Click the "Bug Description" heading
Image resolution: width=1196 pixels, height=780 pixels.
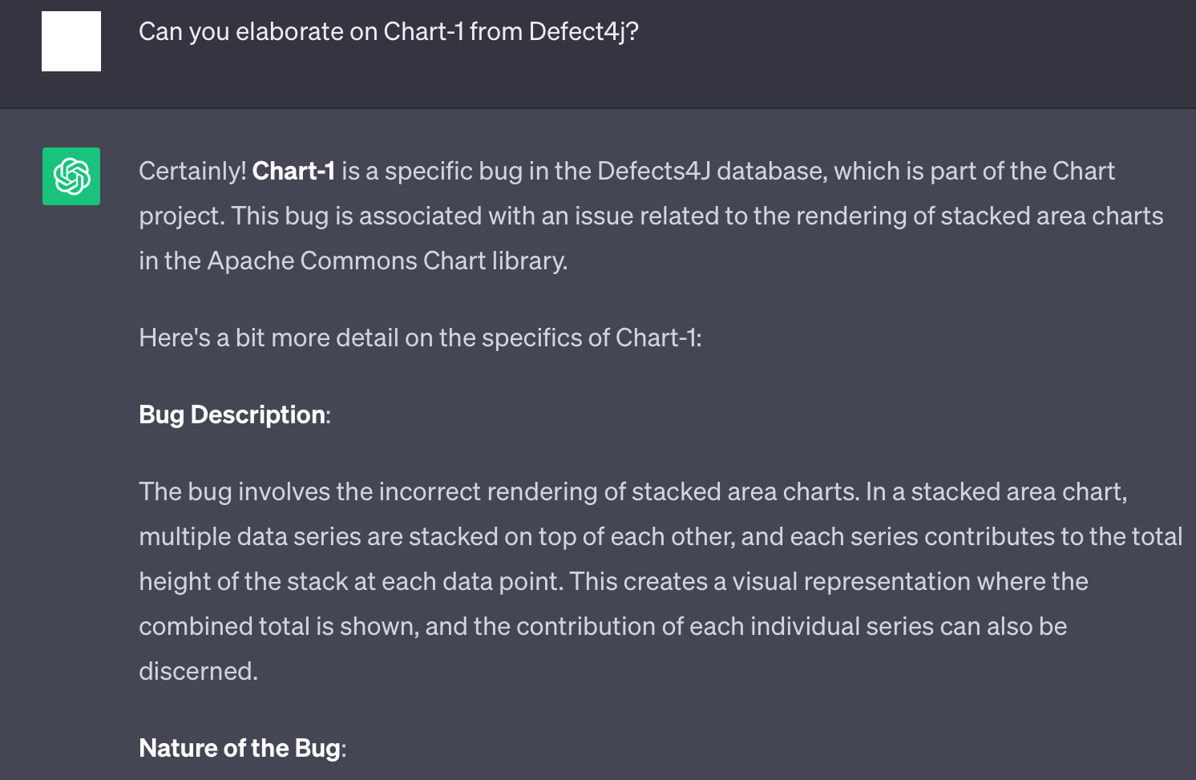click(x=232, y=414)
